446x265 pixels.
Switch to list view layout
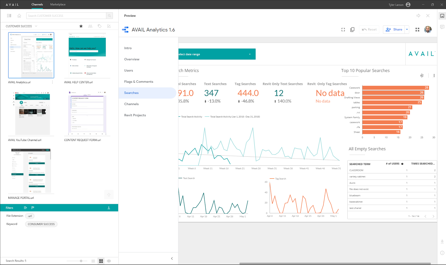pos(93,261)
